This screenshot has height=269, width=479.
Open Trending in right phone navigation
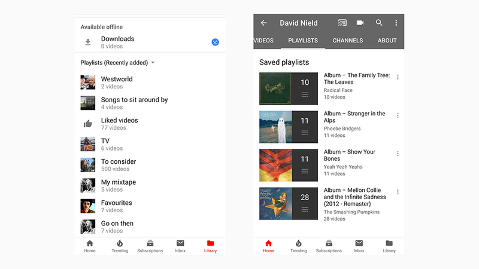[x=298, y=246]
